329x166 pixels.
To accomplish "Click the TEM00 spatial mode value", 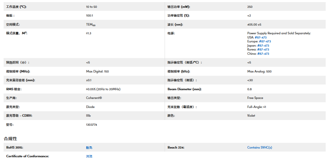I will pyautogui.click(x=91, y=25).
